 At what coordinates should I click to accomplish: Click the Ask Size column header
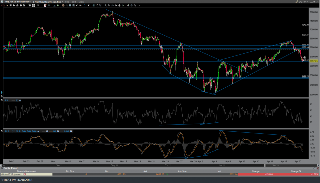[182, 171]
